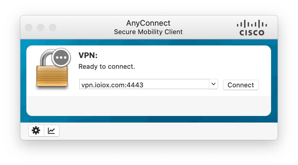Minimize the AnyConnect window
The image size is (298, 165).
[41, 27]
